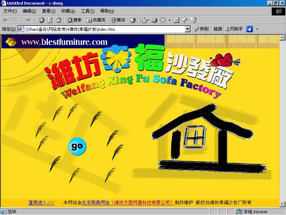Click the last icon on the browser toolbar
Viewport: 286px width, 215px height.
point(193,20)
